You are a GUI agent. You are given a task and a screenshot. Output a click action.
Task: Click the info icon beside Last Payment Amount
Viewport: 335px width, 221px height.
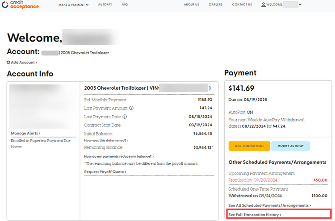[x=132, y=108]
